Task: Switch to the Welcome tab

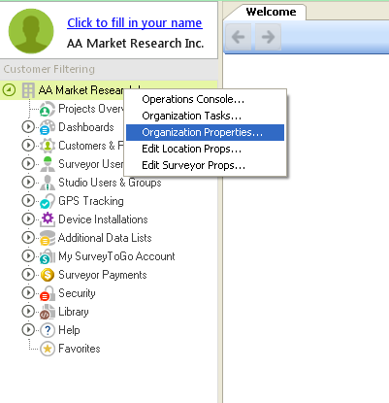Action: pyautogui.click(x=271, y=12)
